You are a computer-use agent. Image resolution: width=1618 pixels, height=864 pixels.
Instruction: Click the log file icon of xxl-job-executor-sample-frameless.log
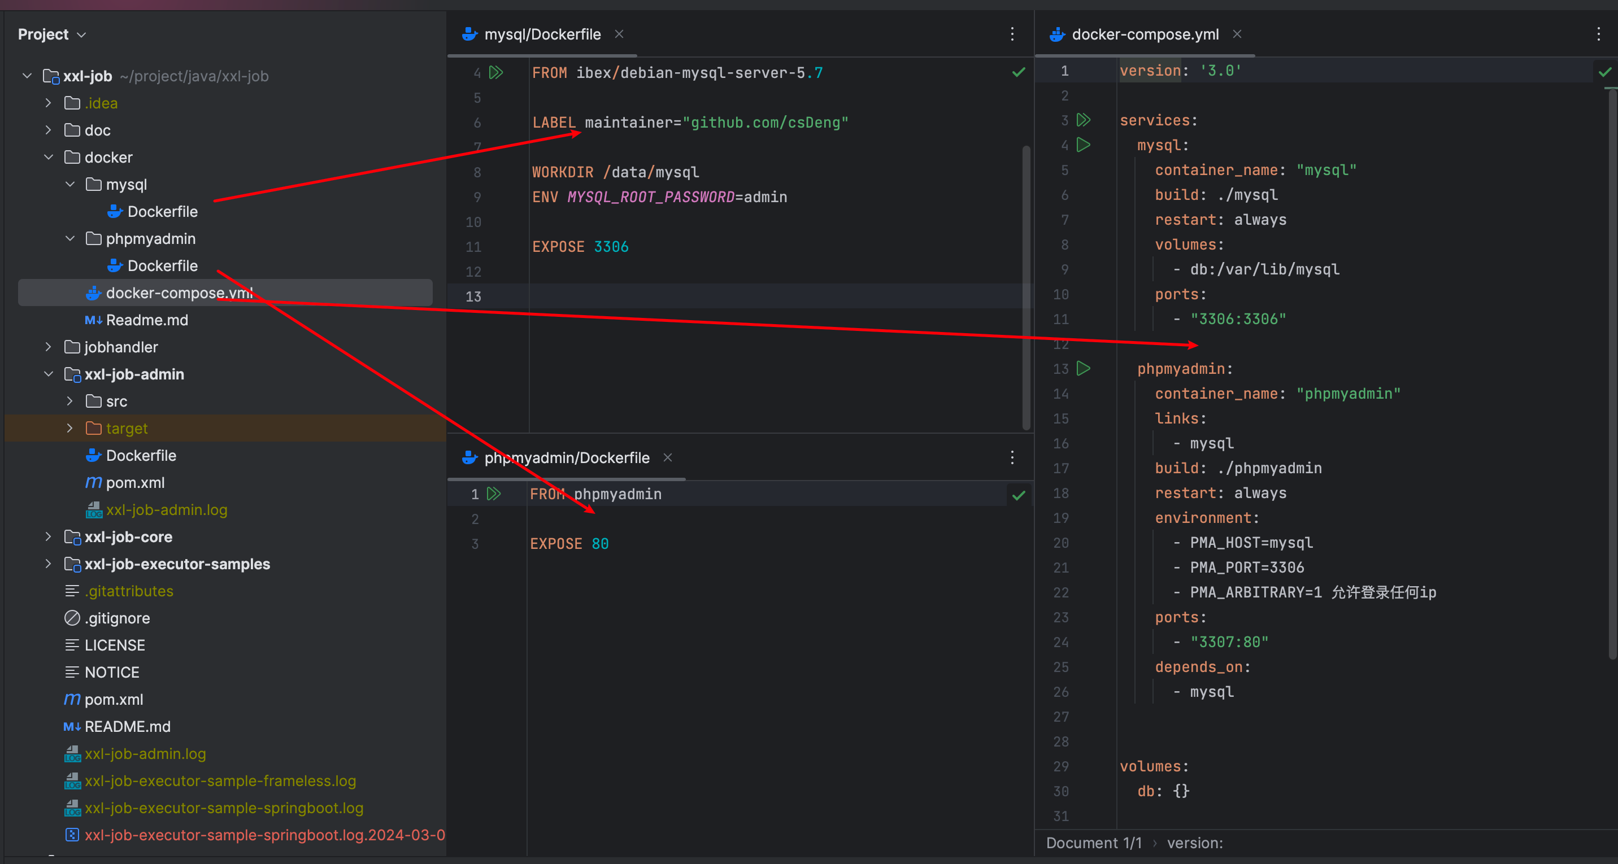click(x=72, y=781)
